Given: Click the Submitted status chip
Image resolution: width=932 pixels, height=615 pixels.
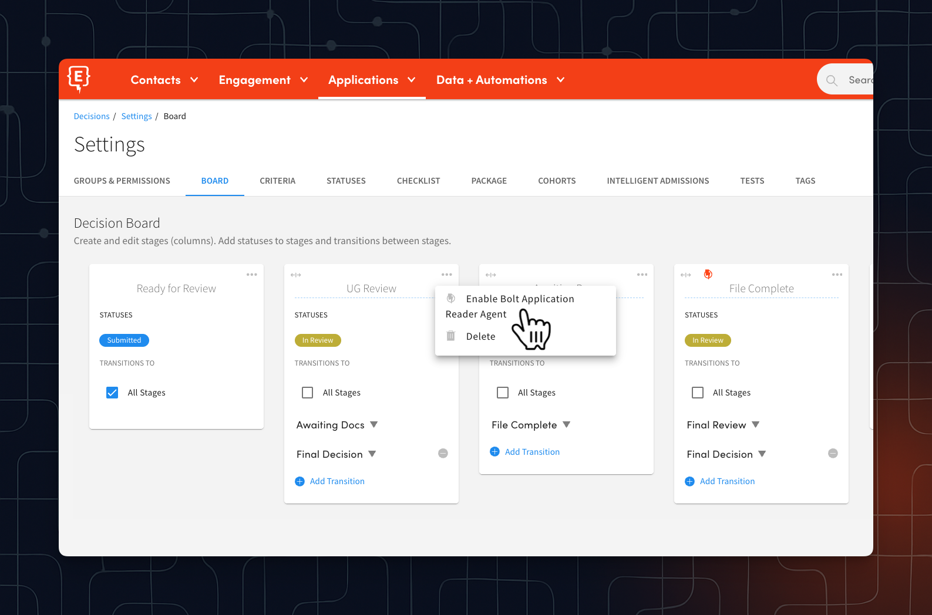Looking at the screenshot, I should (x=124, y=340).
